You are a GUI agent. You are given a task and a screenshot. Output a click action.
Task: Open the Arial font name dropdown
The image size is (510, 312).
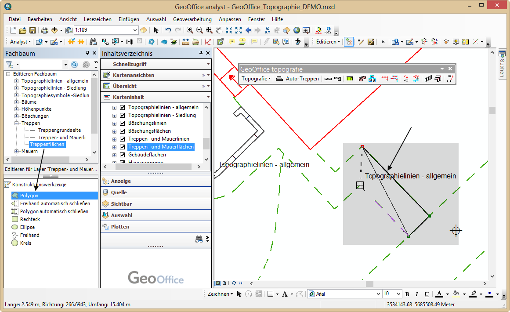[x=378, y=294]
